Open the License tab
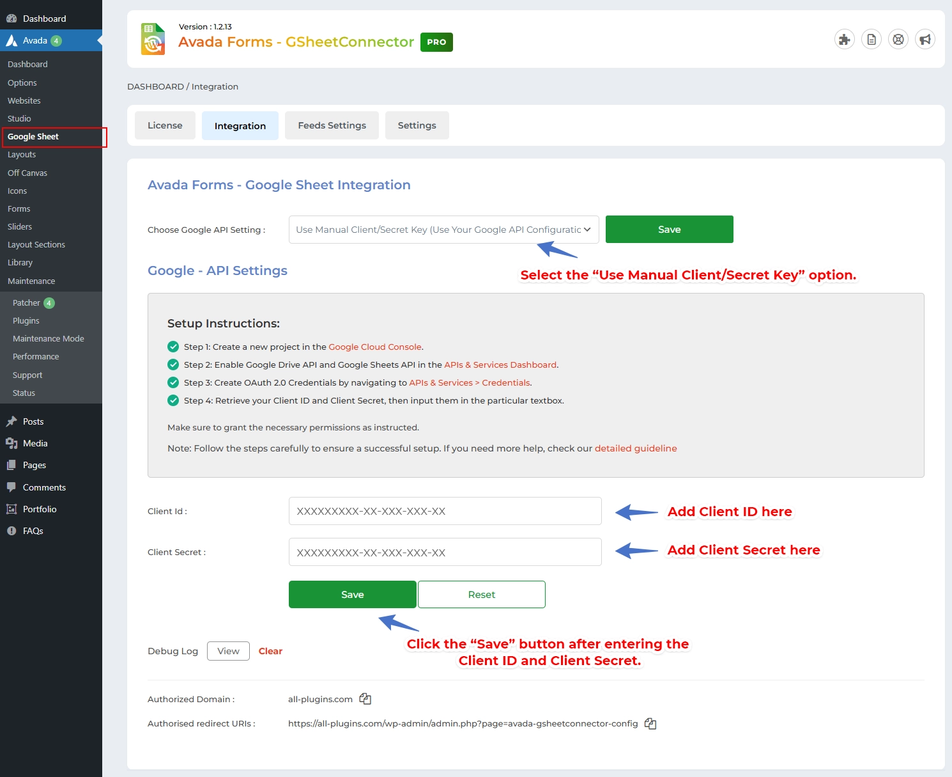 [x=165, y=125]
